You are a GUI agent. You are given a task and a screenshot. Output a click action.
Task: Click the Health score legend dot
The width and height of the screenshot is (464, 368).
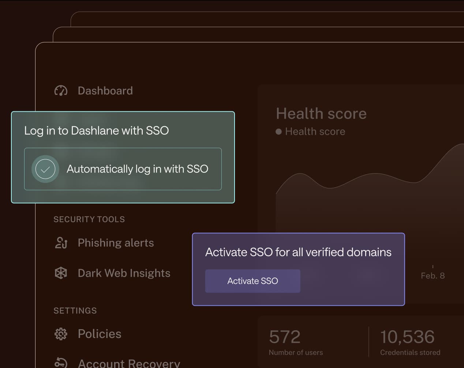[278, 131]
